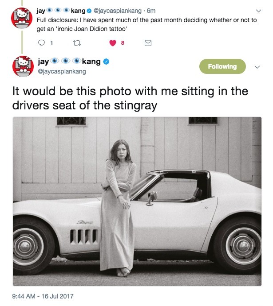
Task: Open the black-and-white Stingray photo
Action: pos(137,201)
